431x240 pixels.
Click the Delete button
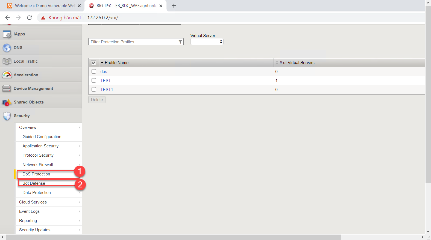(97, 100)
